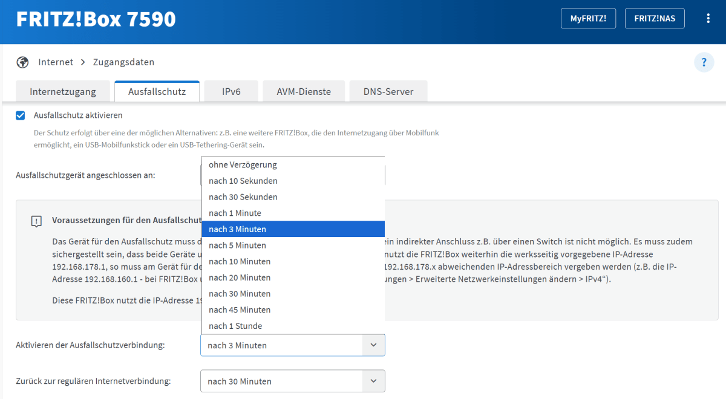Switch to the AVM-Dienste tab
The image size is (726, 399).
(304, 92)
